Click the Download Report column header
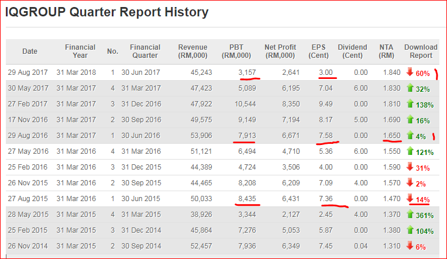447x259 pixels. click(x=421, y=51)
